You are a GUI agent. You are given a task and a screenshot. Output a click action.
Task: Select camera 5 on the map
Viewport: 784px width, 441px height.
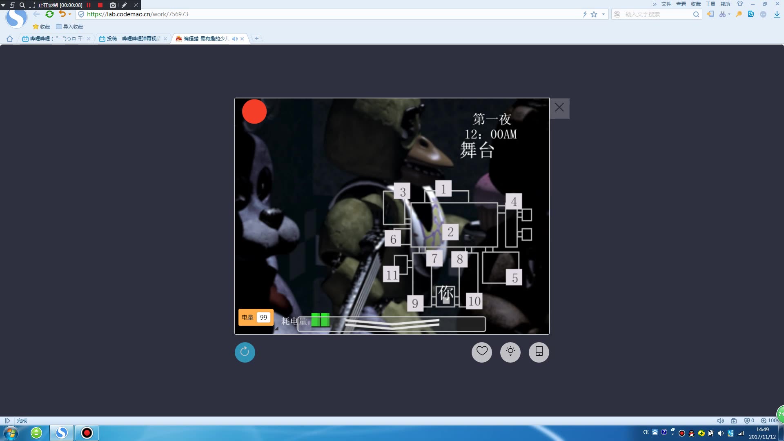(514, 278)
